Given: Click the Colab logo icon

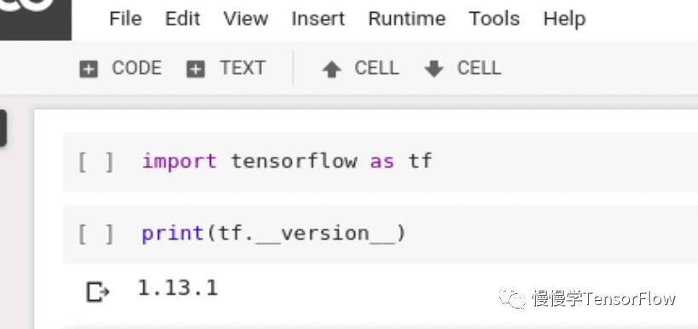Looking at the screenshot, I should click(35, 20).
